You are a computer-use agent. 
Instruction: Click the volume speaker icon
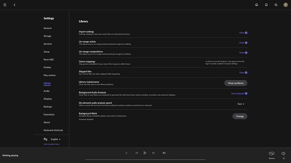tap(283, 153)
